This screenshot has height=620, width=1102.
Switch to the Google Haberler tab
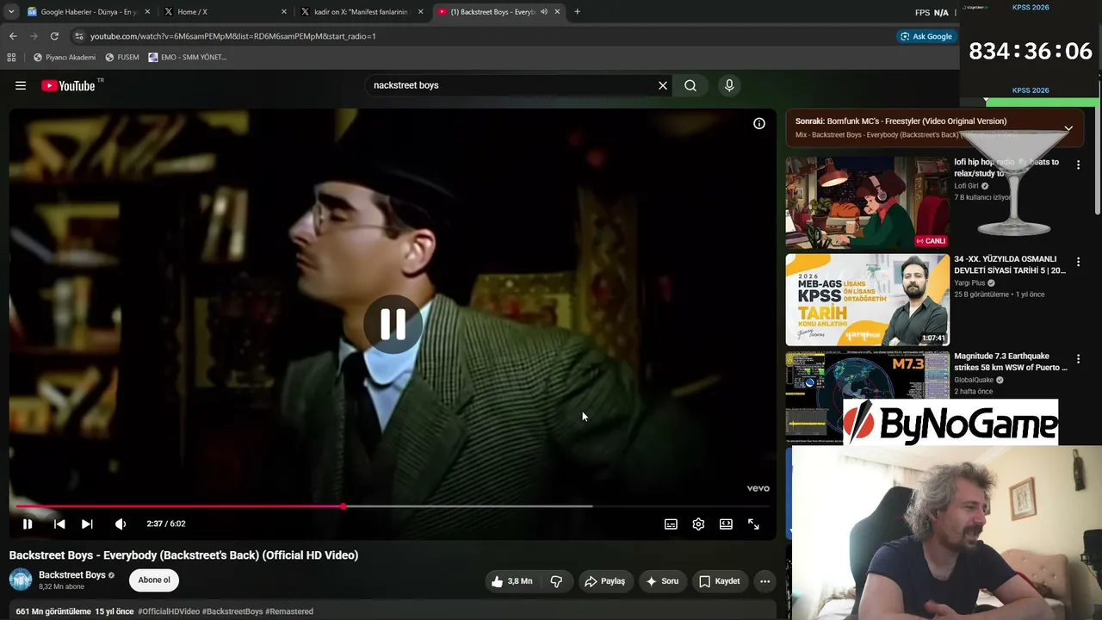[x=89, y=12]
